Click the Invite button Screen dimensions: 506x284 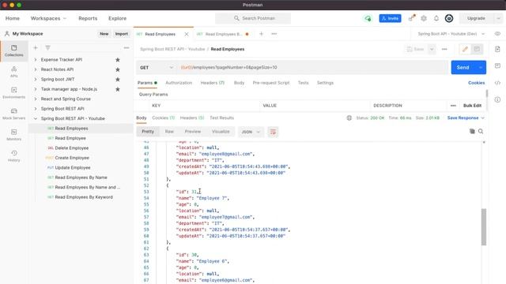[390, 18]
